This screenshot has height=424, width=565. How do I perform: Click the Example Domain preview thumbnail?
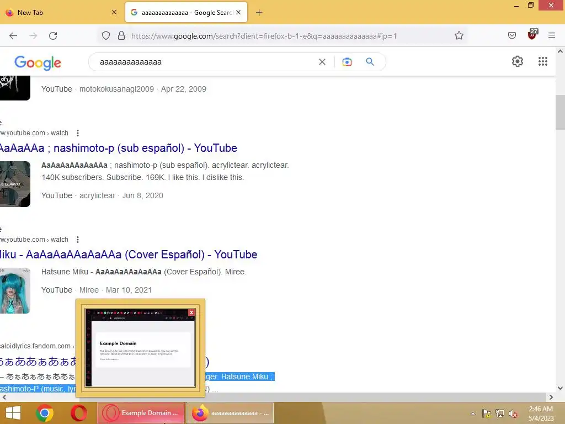click(140, 349)
